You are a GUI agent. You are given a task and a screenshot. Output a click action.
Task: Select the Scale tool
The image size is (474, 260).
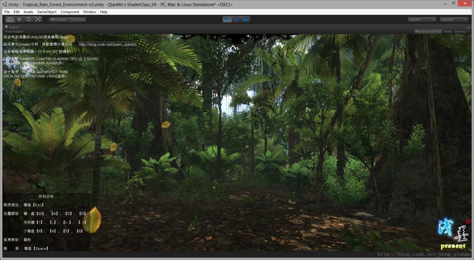click(39, 20)
